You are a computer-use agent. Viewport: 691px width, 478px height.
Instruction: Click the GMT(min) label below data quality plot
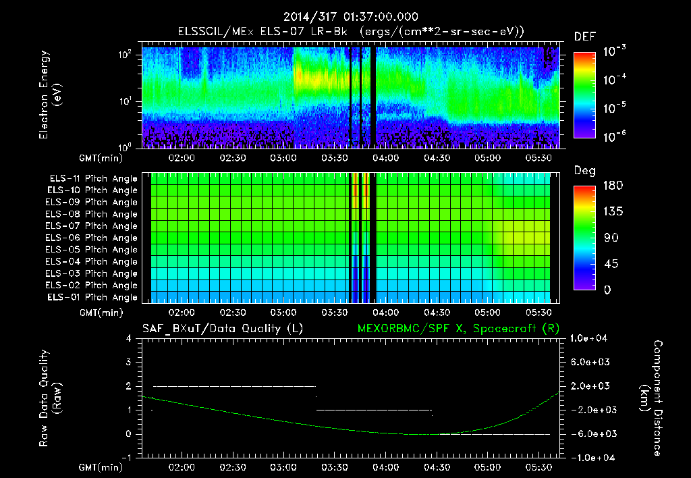(101, 467)
